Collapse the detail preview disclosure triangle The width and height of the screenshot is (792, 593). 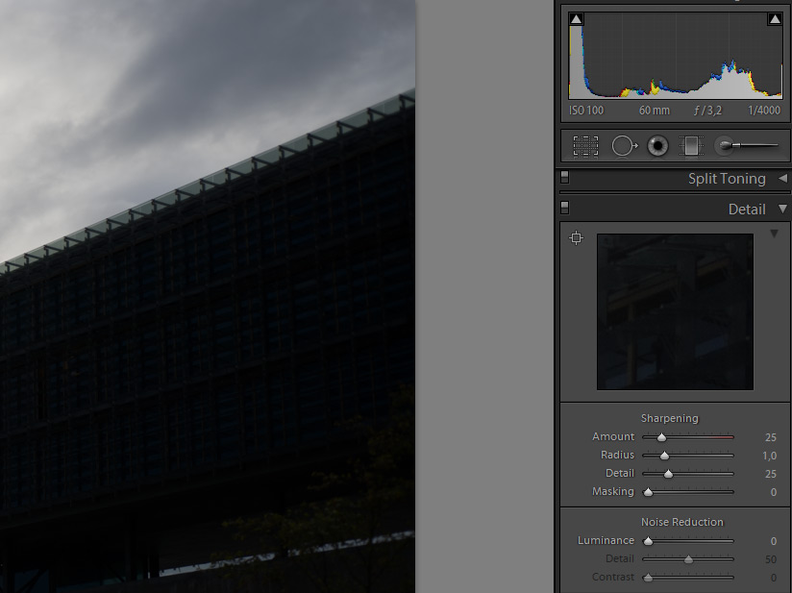(774, 234)
